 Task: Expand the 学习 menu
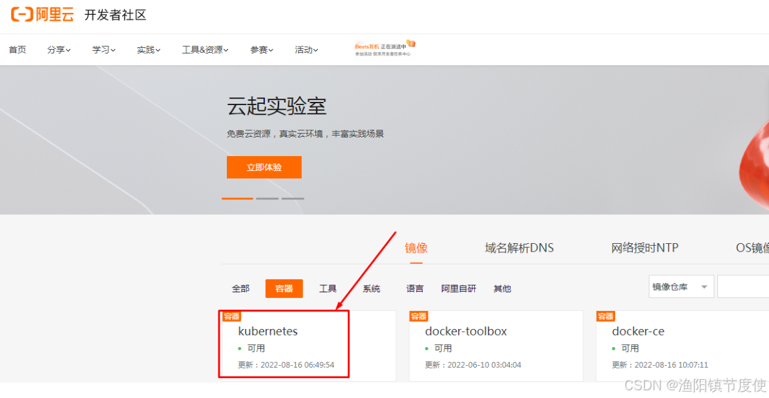(x=104, y=50)
